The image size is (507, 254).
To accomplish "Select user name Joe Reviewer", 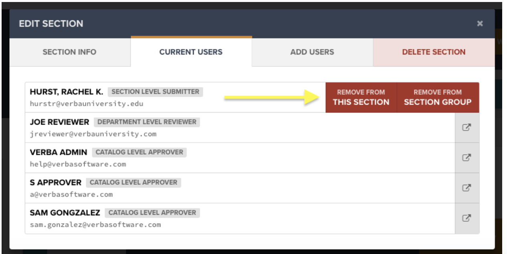I will pos(59,122).
